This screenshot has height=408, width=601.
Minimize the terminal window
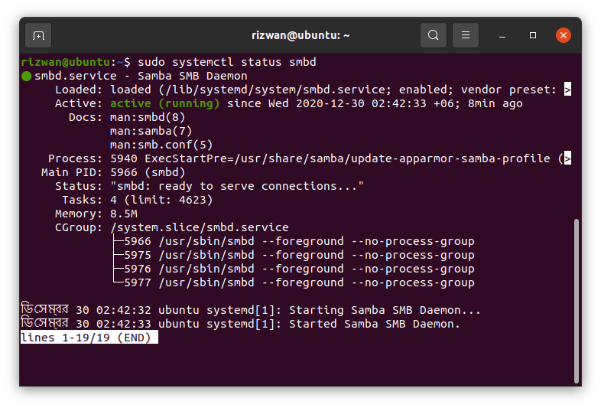(x=502, y=36)
